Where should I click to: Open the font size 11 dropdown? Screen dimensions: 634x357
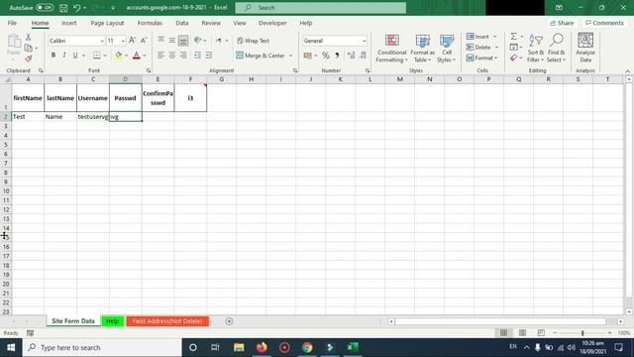point(123,41)
